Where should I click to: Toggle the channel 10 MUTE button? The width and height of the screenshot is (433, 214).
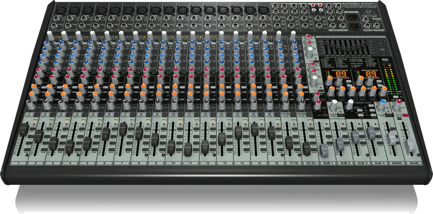click(x=173, y=114)
